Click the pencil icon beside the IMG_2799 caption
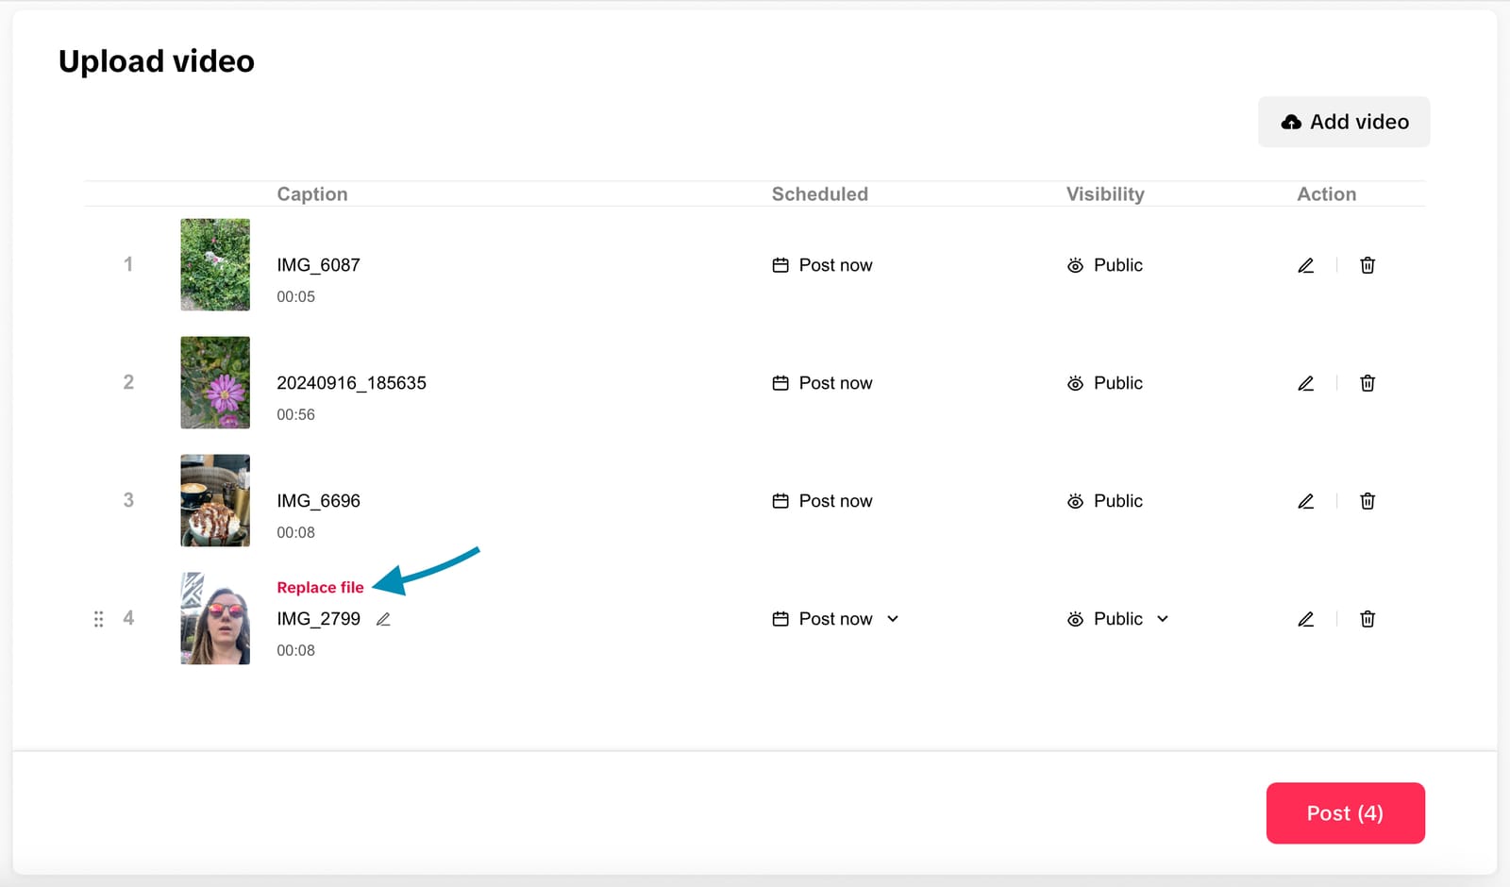1510x887 pixels. pos(383,619)
